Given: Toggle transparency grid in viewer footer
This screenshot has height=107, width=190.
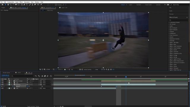Looking at the screenshot, I should 82,70.
